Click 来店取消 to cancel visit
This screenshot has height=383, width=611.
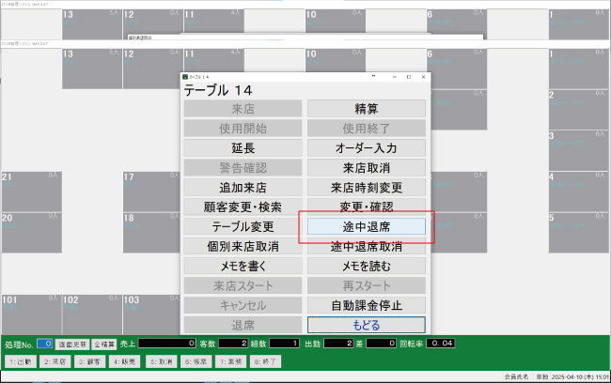pyautogui.click(x=367, y=167)
